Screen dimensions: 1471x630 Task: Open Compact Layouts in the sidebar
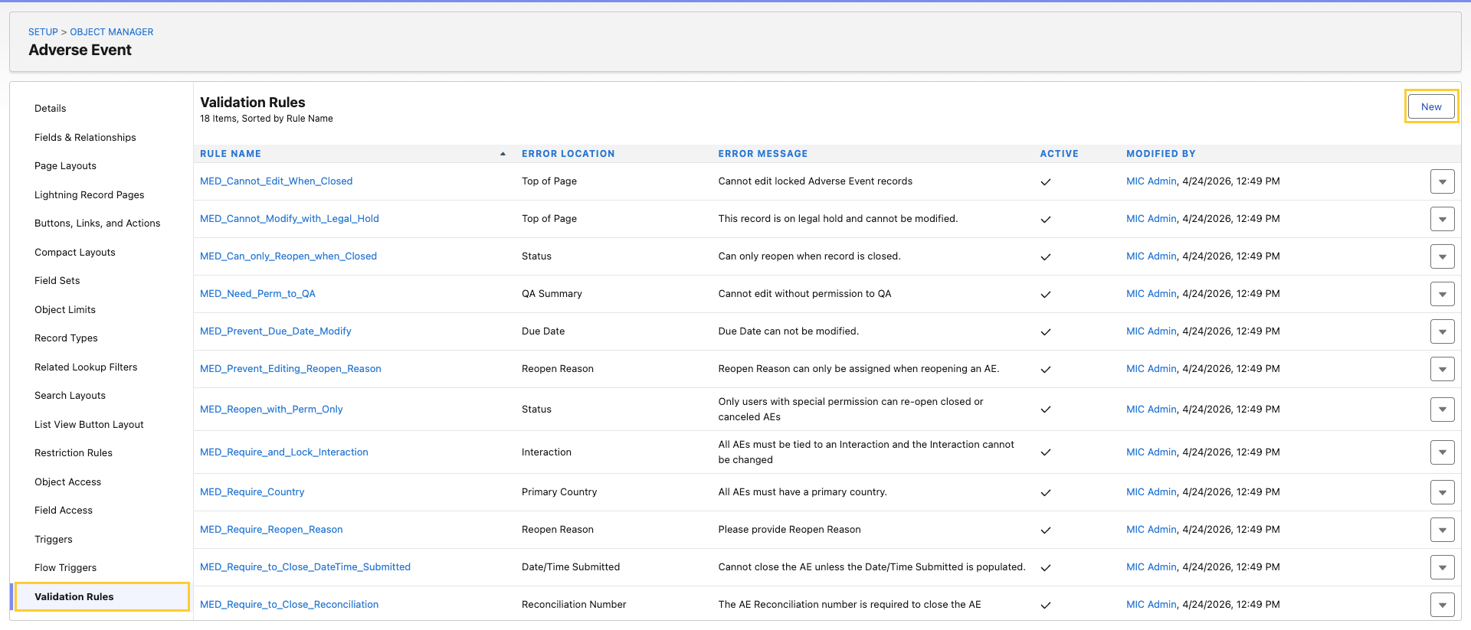pyautogui.click(x=75, y=253)
